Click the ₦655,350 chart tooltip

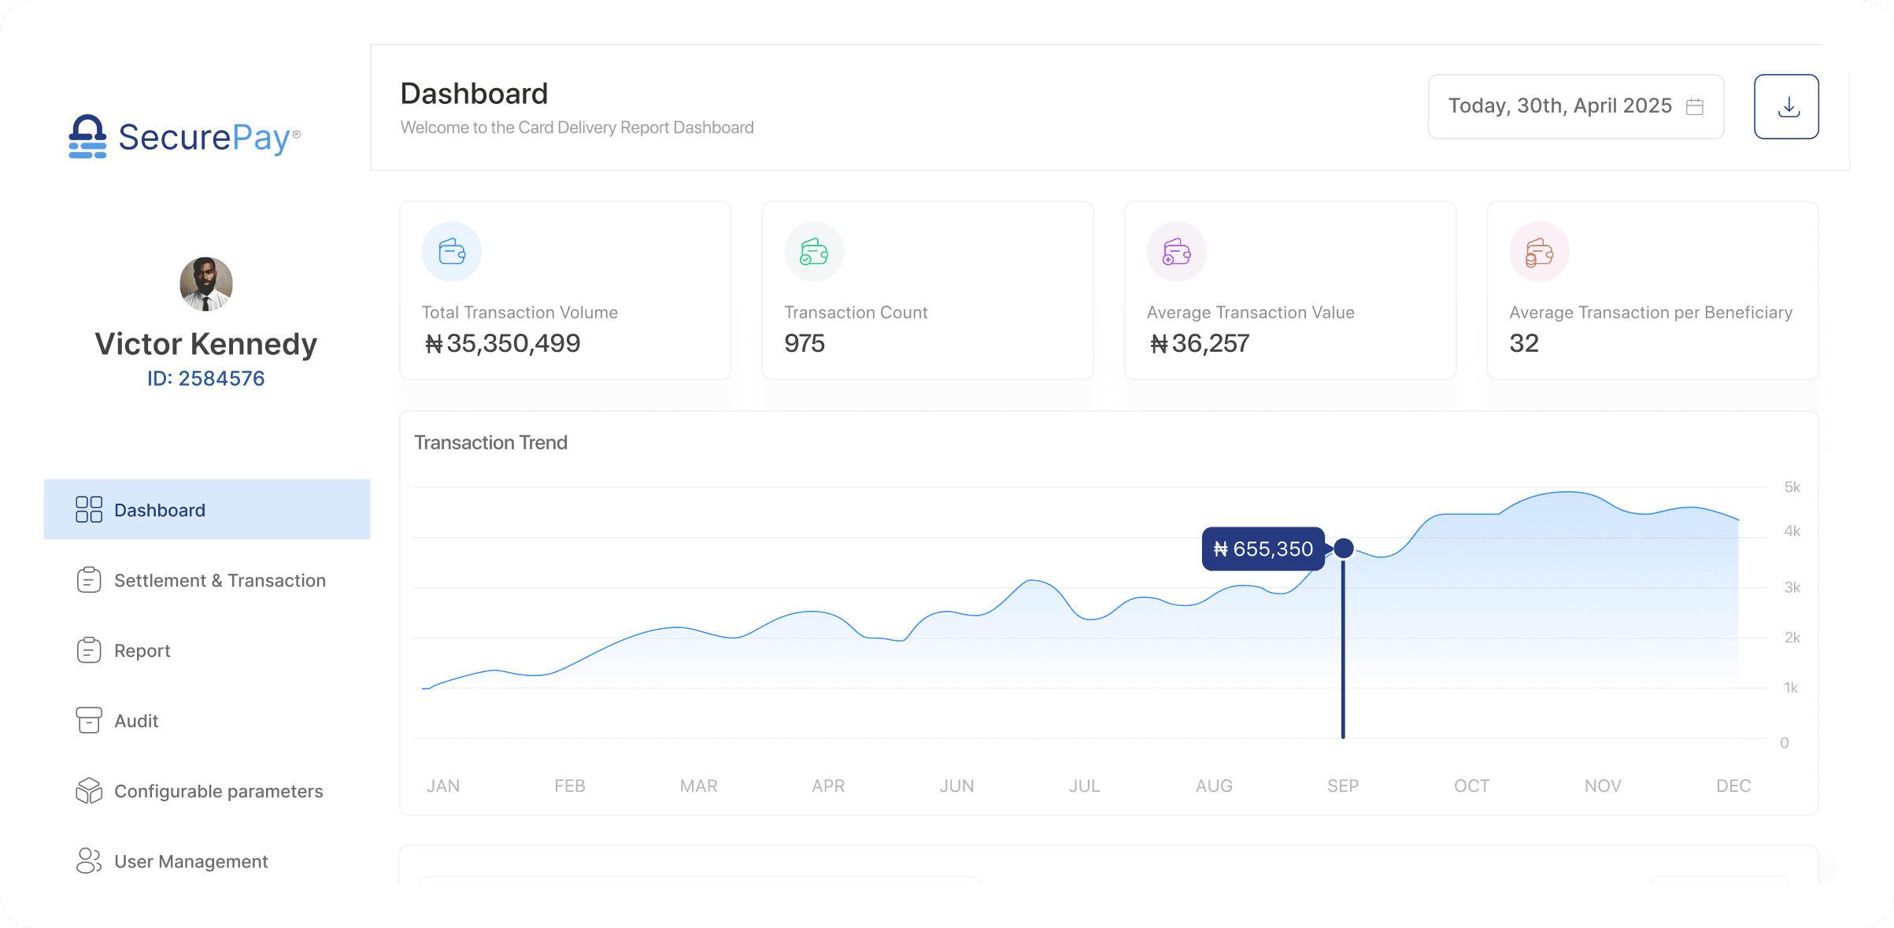tap(1263, 549)
